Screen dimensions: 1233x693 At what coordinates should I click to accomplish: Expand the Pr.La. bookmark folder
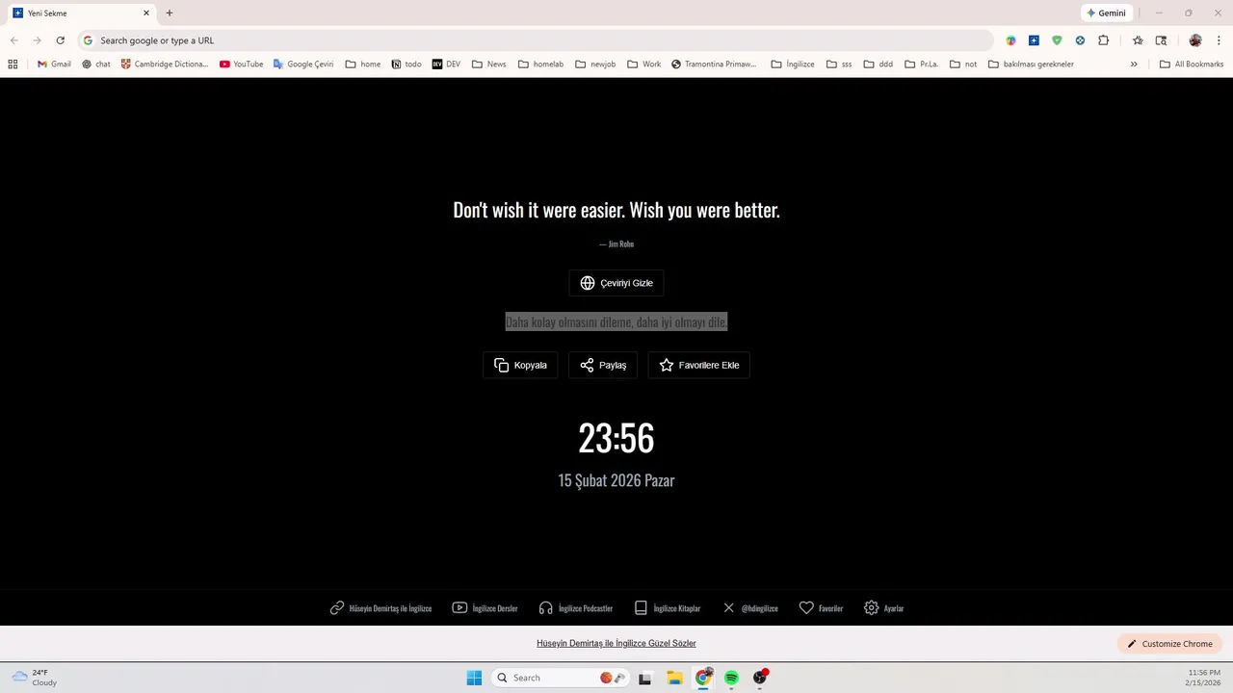pyautogui.click(x=922, y=64)
